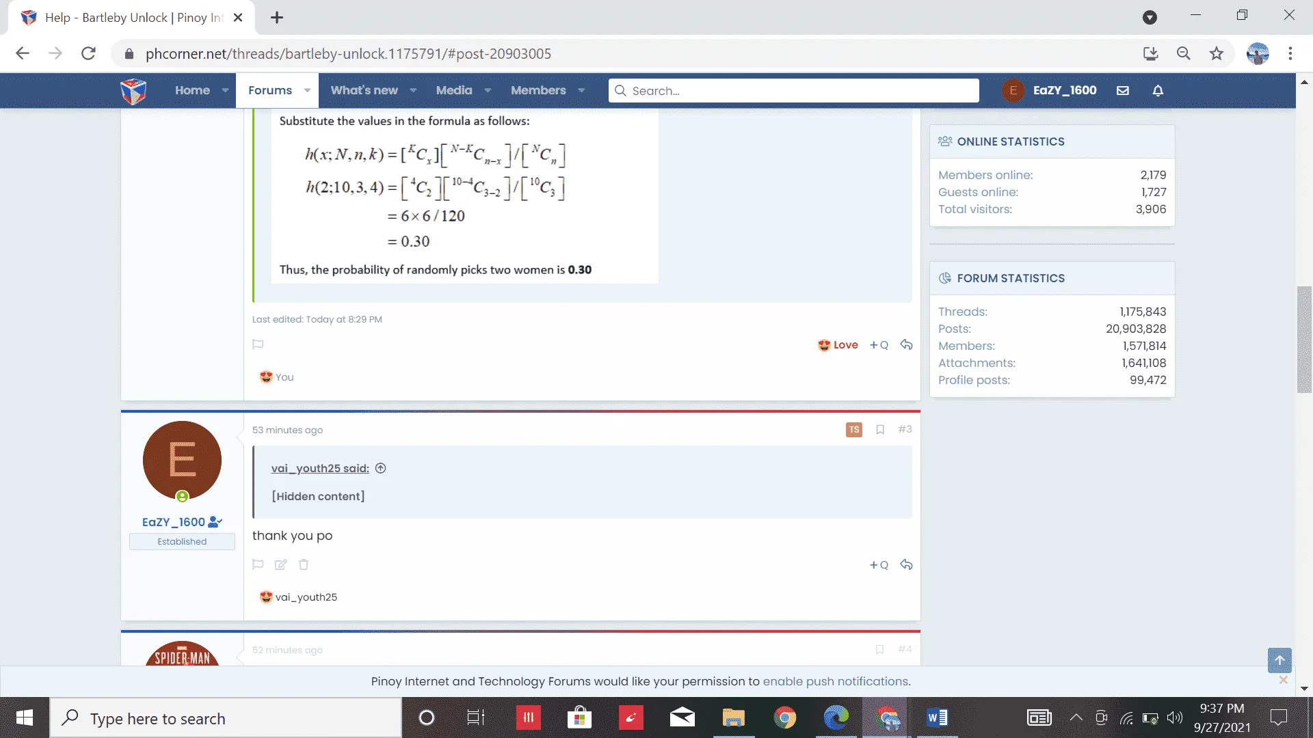
Task: Open File Explorer from taskbar
Action: [x=733, y=717]
